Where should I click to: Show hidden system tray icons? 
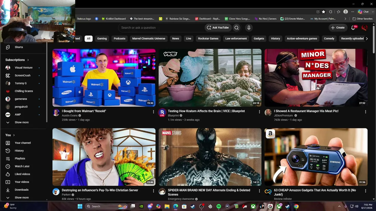pyautogui.click(x=339, y=206)
